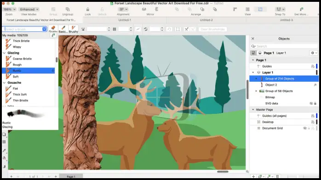
Task: Click the brushstroke smoothing icon
Action: pyautogui.click(x=138, y=29)
